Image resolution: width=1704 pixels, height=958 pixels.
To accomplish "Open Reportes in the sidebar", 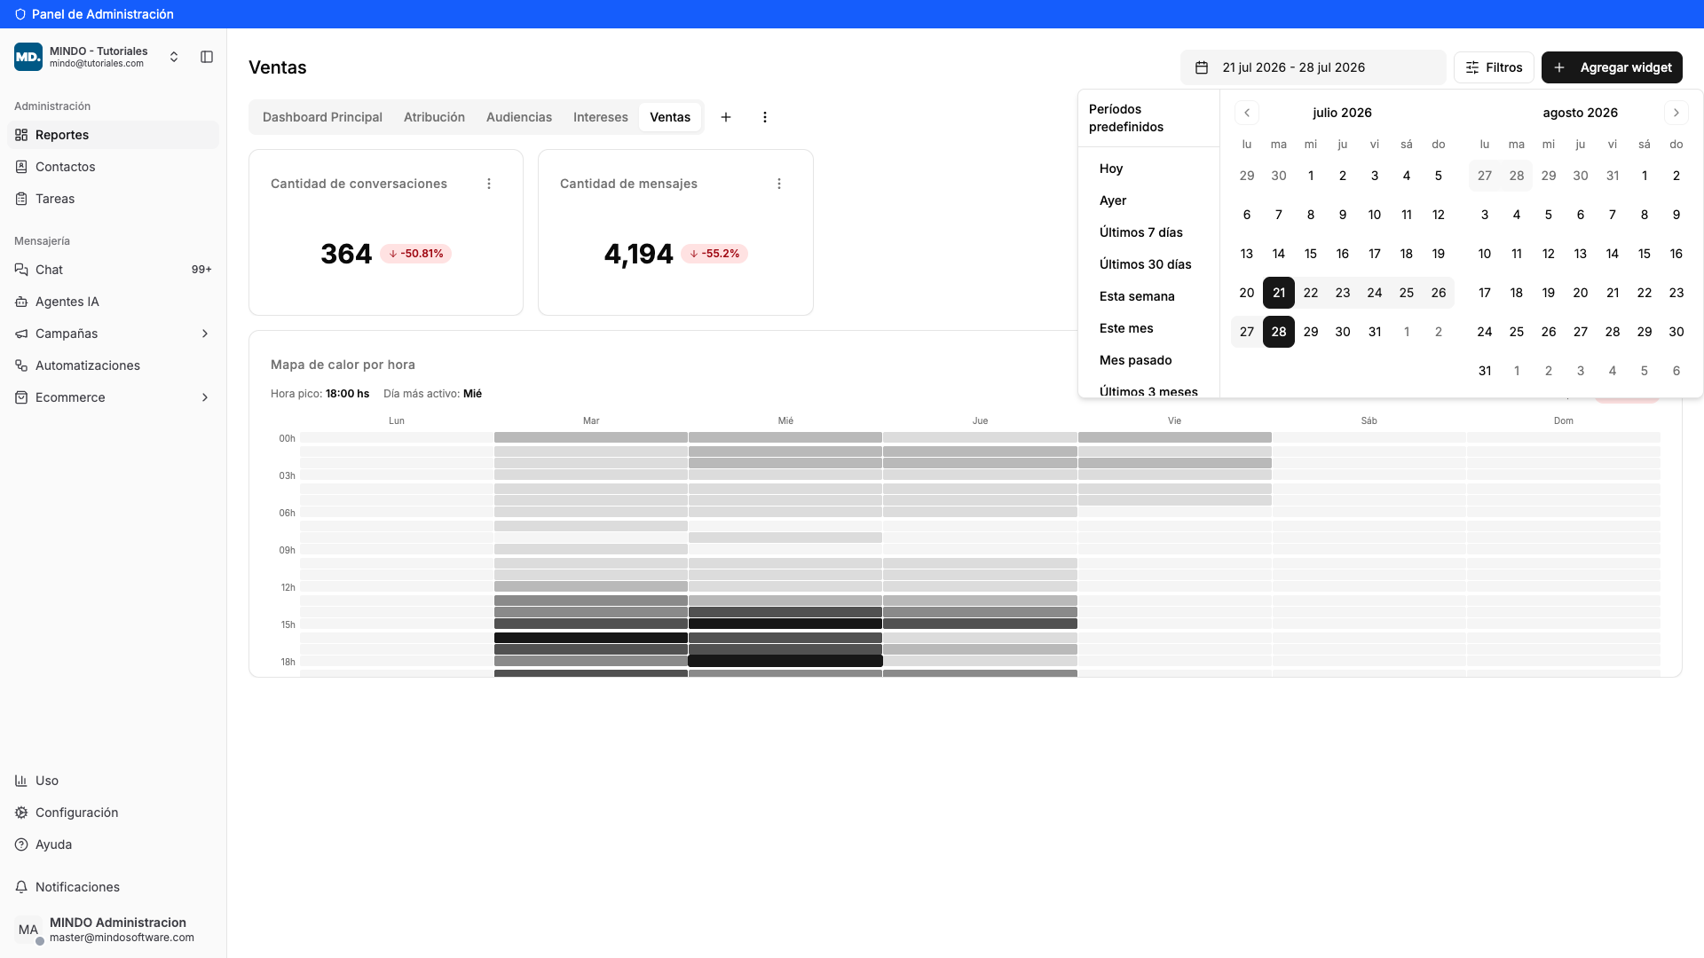I will click(113, 135).
